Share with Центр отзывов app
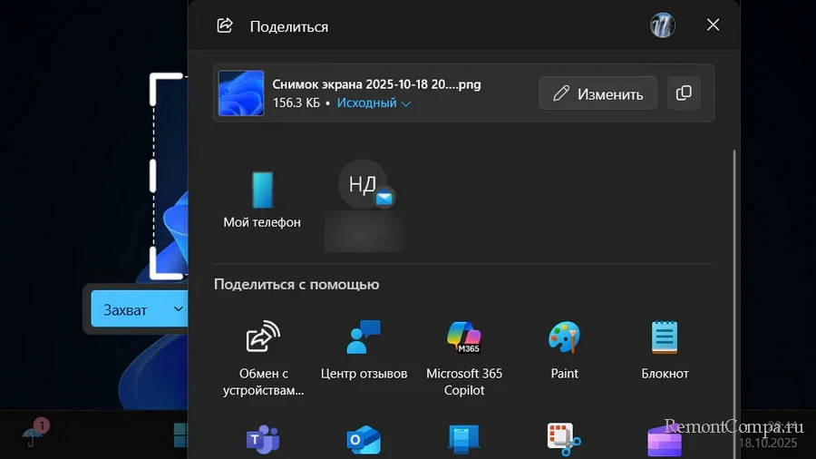 (x=364, y=351)
